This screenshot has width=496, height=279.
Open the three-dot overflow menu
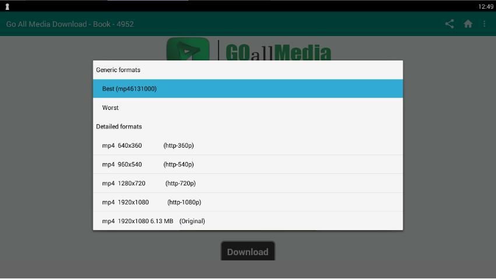[484, 24]
